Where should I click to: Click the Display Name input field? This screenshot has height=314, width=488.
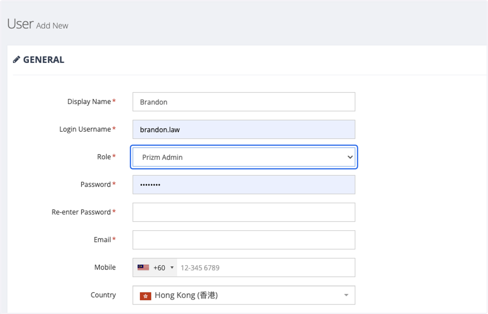244,102
